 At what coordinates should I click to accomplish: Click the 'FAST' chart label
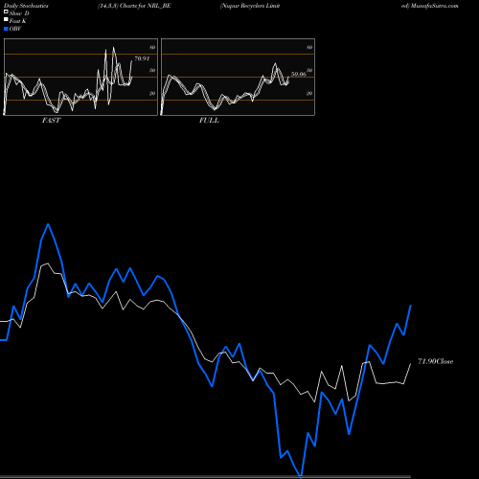[x=51, y=120]
